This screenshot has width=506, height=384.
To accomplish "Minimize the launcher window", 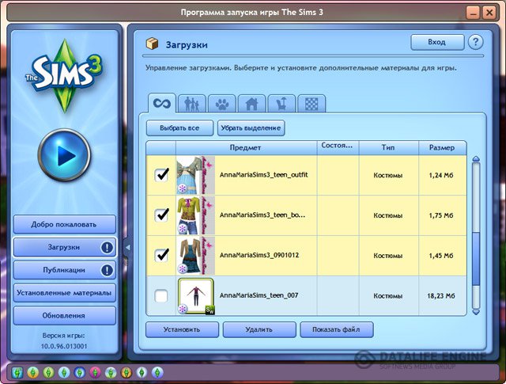I will coord(473,13).
